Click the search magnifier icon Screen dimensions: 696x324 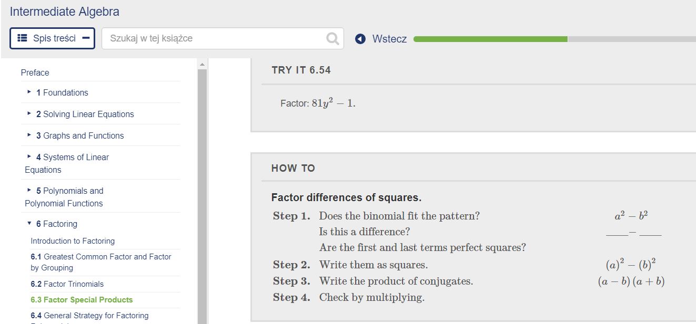[x=332, y=38]
